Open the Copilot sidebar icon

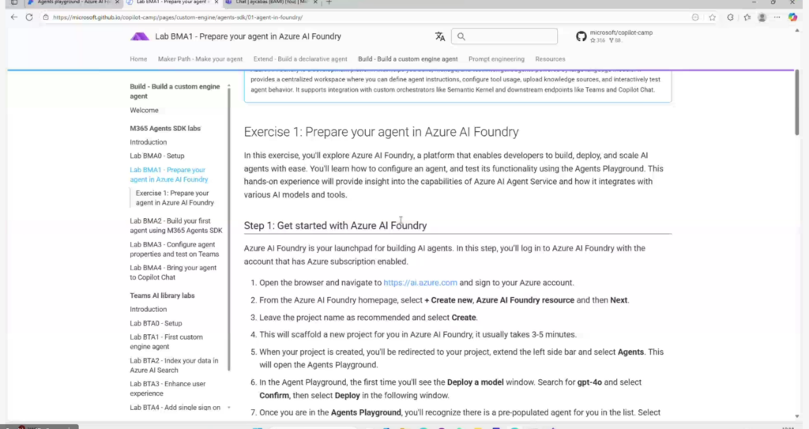(x=793, y=17)
